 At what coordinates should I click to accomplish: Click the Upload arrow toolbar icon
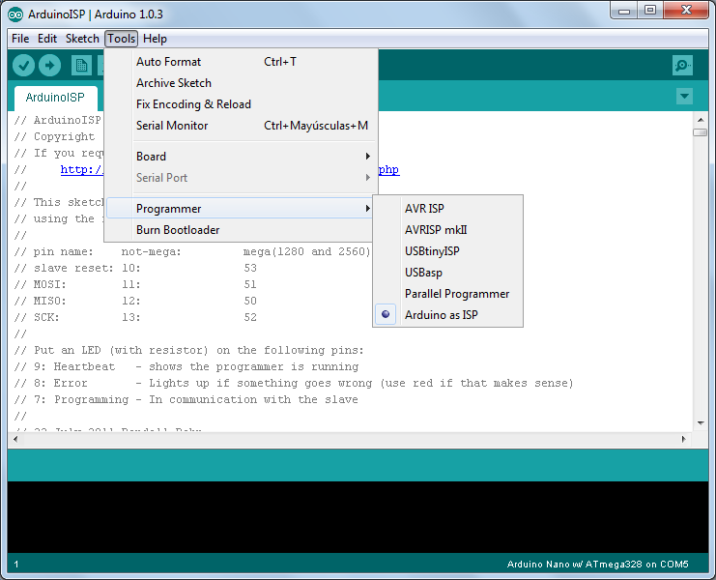tap(50, 66)
